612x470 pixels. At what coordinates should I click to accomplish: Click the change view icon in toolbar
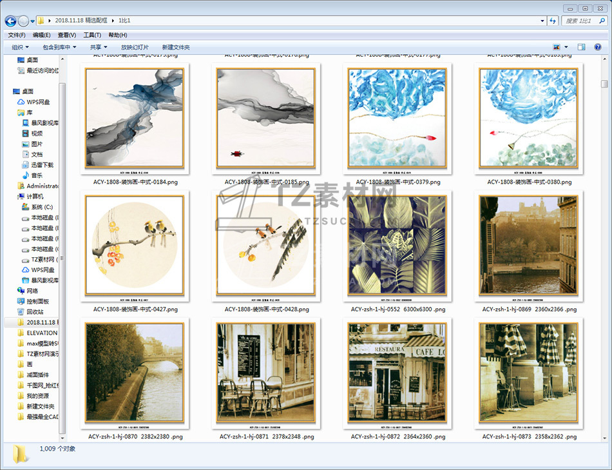[557, 47]
